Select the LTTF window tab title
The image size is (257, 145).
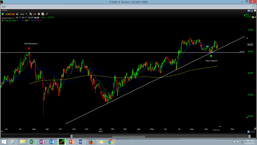tap(4, 7)
